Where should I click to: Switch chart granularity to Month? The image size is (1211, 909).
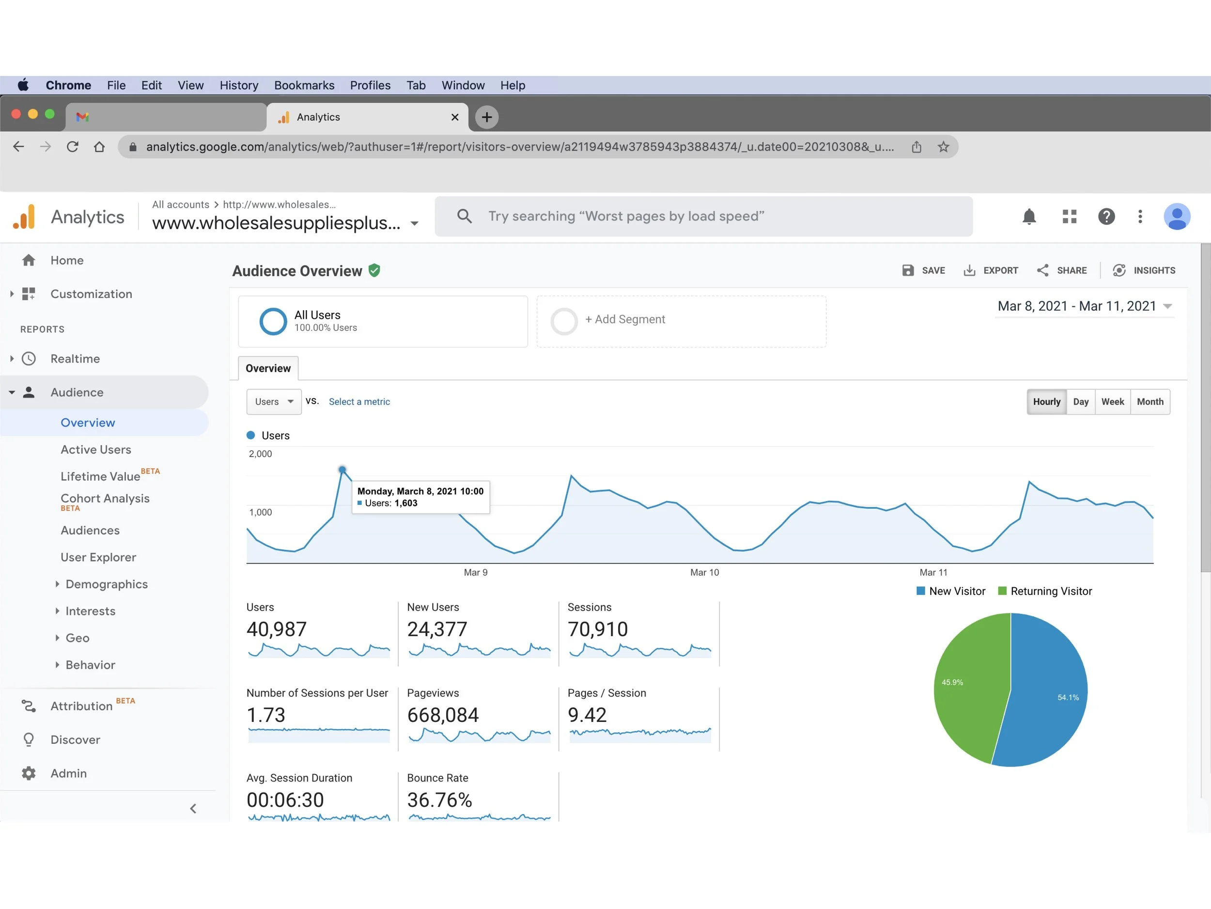click(1149, 402)
